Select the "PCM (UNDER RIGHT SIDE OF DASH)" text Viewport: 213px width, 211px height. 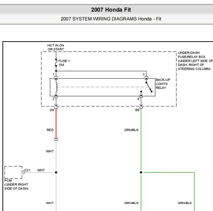click(x=16, y=185)
